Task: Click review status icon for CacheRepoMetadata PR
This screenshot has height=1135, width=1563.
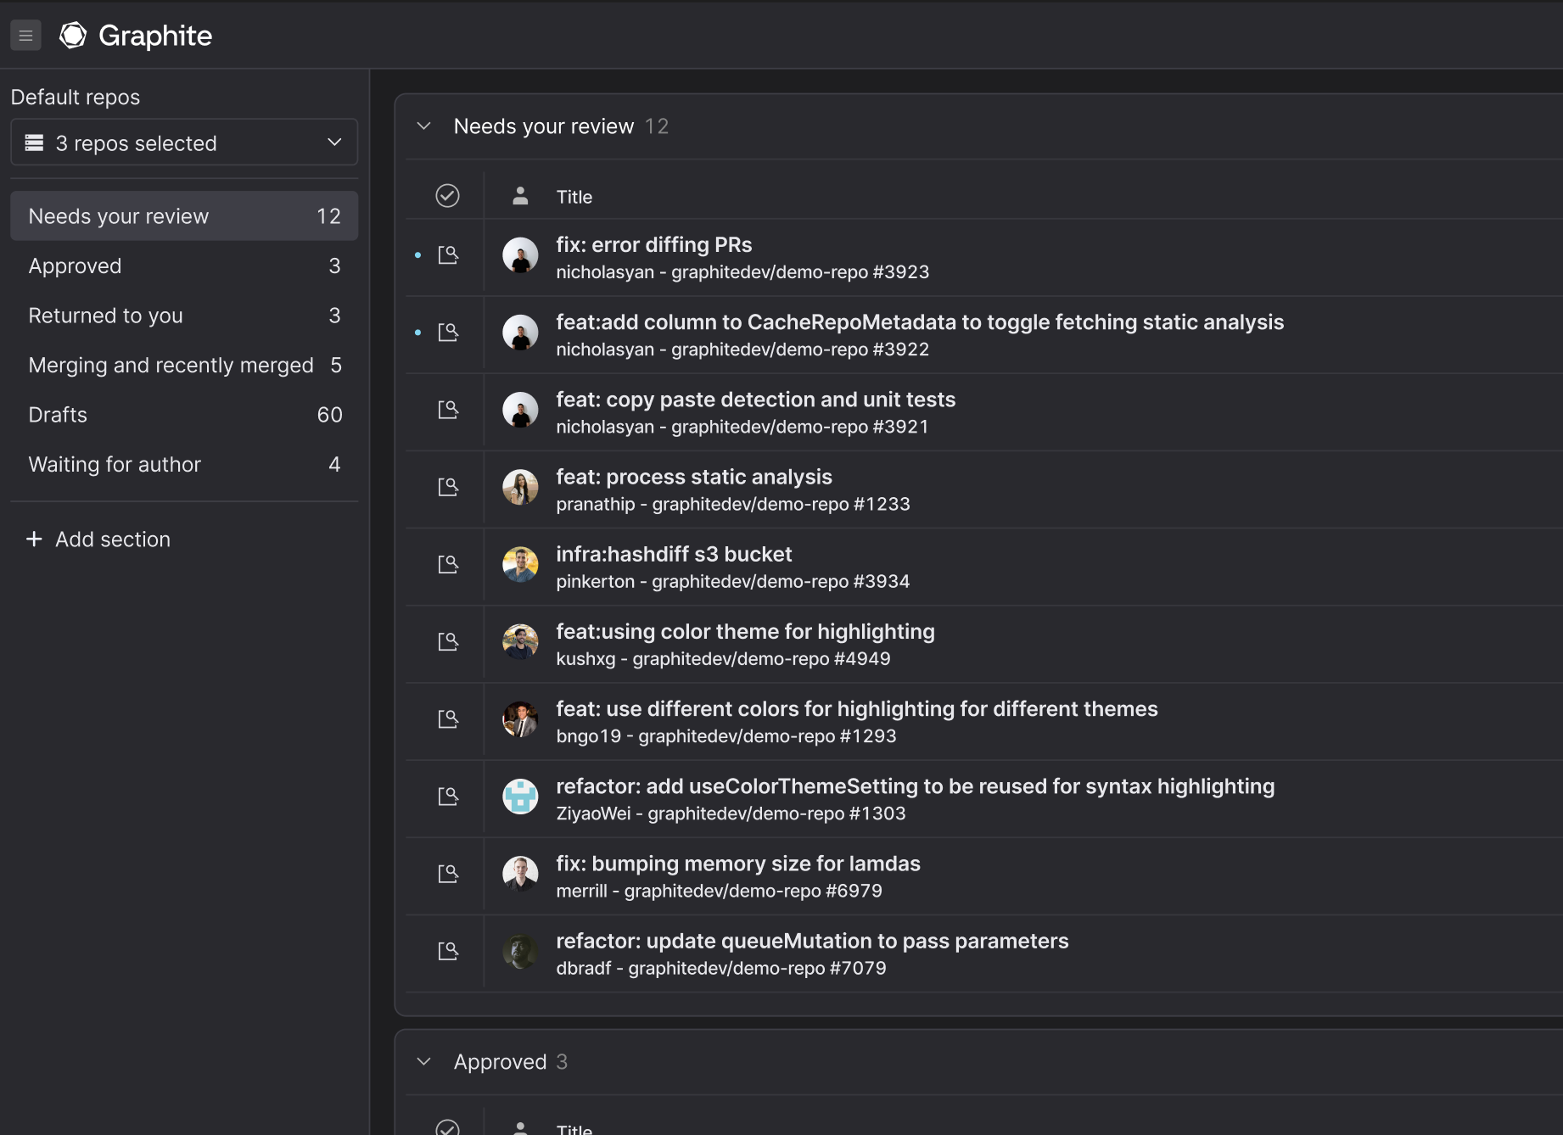Action: click(x=448, y=333)
